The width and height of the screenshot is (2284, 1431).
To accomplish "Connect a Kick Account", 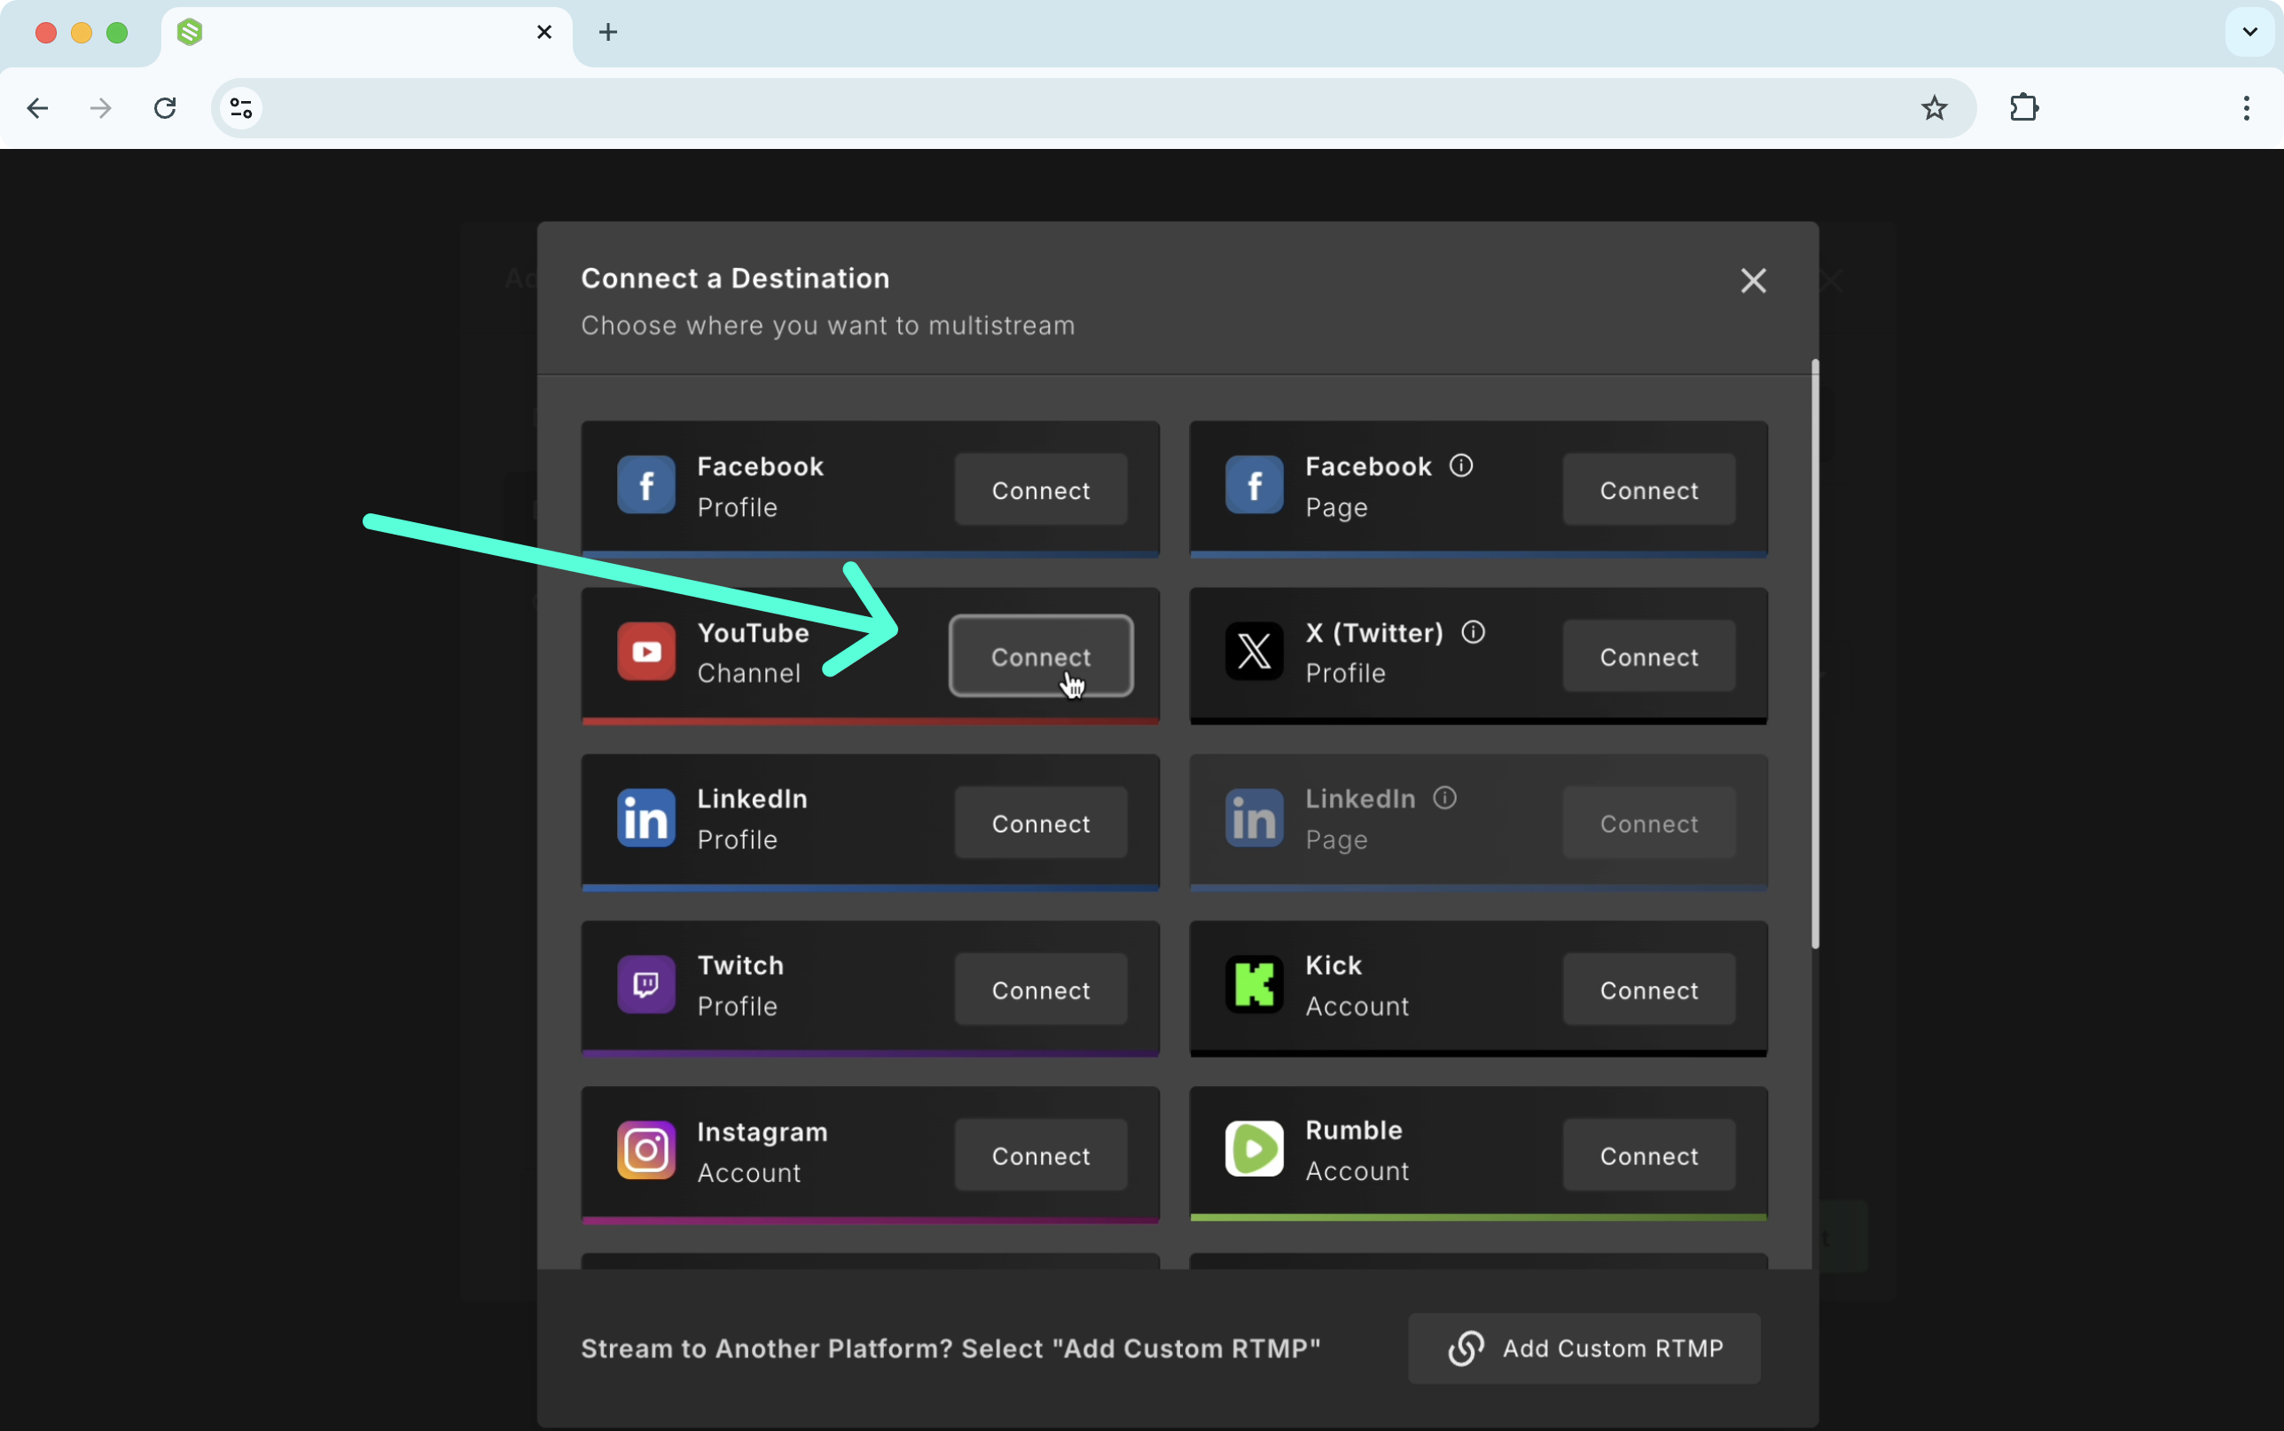I will 1649,990.
